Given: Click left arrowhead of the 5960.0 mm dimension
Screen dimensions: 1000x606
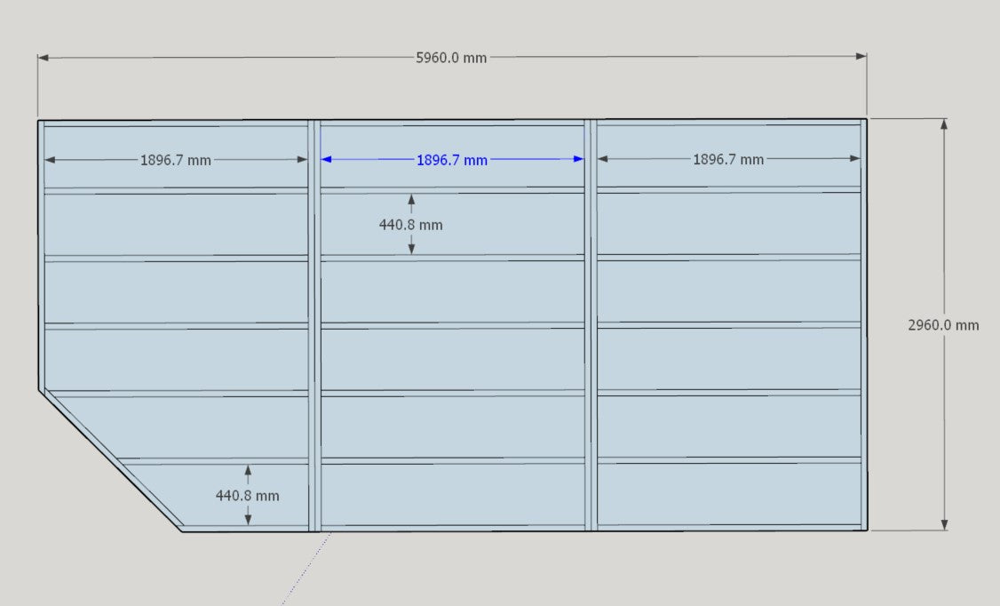Looking at the screenshot, I should tap(43, 57).
